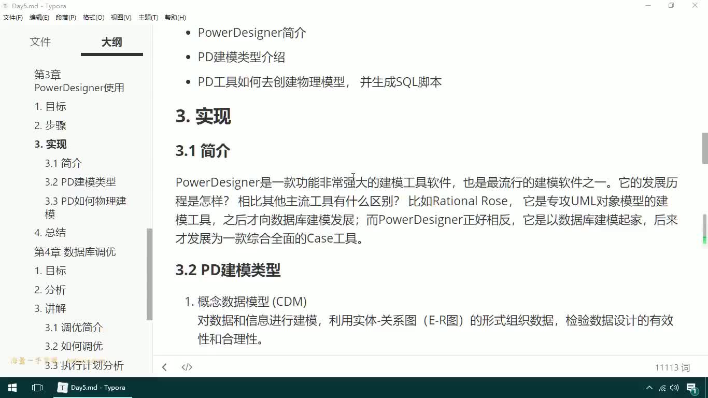Click the document vertical scrollbar thumb
Screen dimensions: 708x398
[704, 148]
